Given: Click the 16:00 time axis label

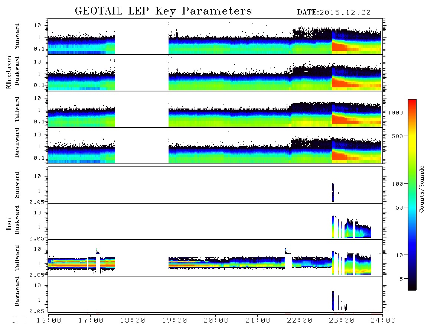Looking at the screenshot, I should (49, 321).
